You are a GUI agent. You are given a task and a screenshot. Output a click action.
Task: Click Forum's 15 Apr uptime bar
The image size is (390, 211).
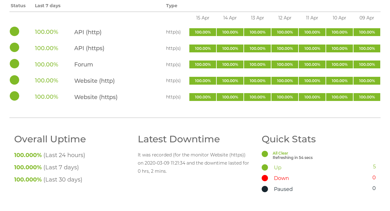coord(203,65)
